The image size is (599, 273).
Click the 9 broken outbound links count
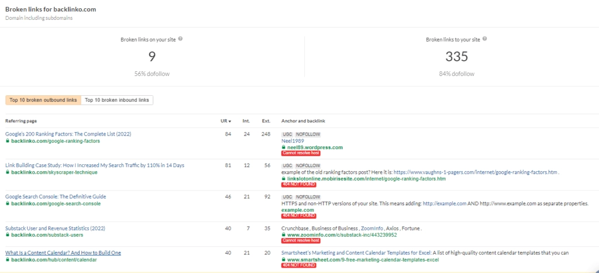pos(152,57)
